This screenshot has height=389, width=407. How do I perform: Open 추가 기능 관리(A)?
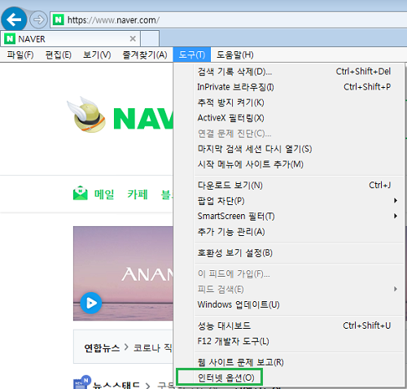pyautogui.click(x=289, y=232)
